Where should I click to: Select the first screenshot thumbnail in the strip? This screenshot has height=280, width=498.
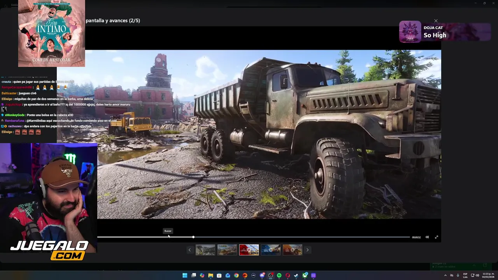click(x=205, y=250)
